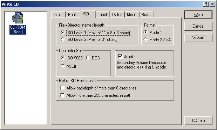Viewport: 217px width, 130px height.
Task: Switch to the Boot tab
Action: click(73, 14)
